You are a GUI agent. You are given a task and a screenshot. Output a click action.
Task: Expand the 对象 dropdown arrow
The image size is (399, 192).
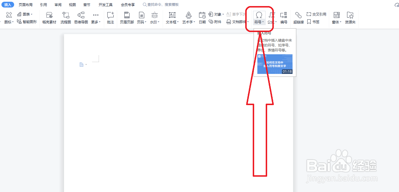click(223, 14)
